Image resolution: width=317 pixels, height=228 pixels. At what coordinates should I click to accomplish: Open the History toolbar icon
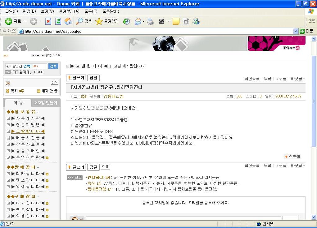pos(126,21)
